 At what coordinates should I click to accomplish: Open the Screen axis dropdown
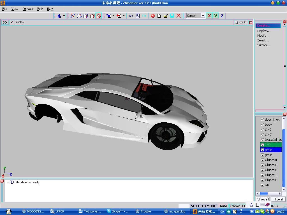[203, 16]
